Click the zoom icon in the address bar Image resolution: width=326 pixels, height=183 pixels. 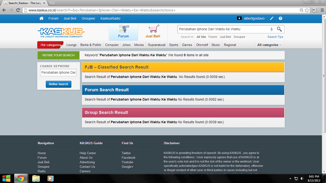[x=302, y=10]
